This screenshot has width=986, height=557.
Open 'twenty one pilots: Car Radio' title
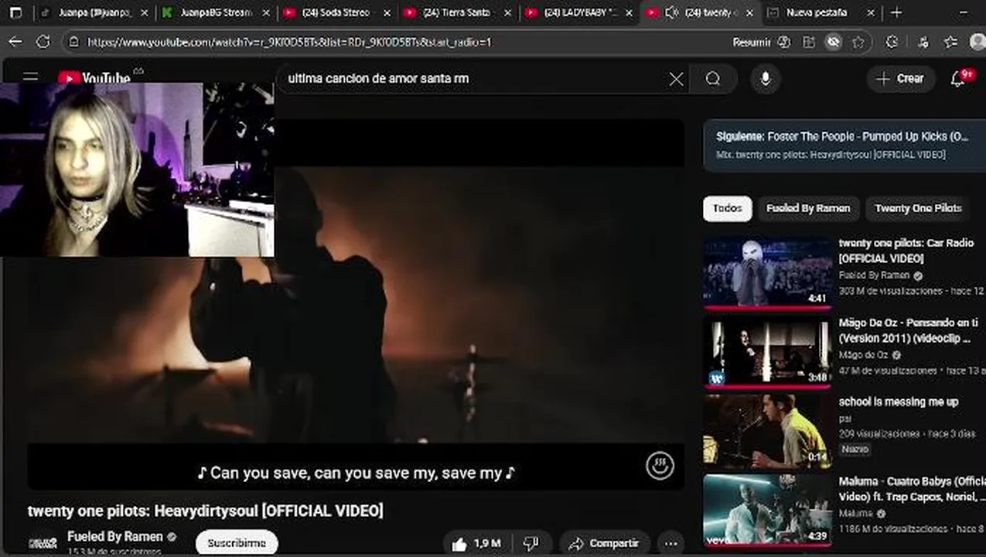point(906,251)
